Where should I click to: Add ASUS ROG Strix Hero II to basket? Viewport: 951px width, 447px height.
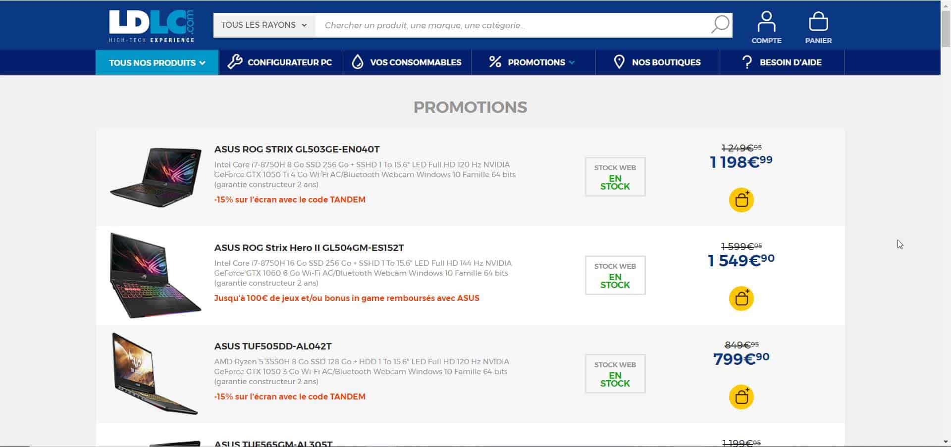point(741,298)
